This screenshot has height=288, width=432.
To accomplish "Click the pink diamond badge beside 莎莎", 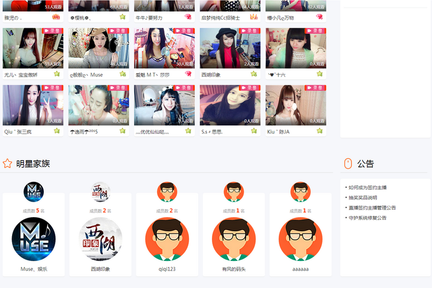I will (188, 74).
